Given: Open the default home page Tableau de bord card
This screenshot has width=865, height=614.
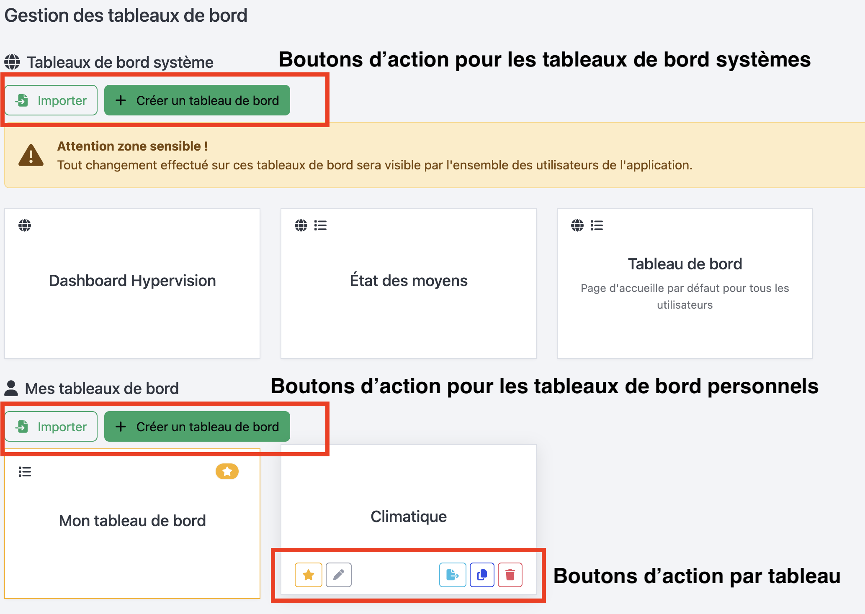Looking at the screenshot, I should [x=685, y=264].
